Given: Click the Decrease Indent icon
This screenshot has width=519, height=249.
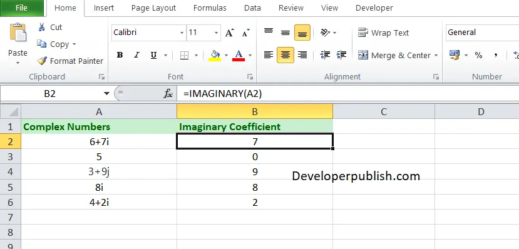Looking at the screenshot, I should click(x=325, y=55).
